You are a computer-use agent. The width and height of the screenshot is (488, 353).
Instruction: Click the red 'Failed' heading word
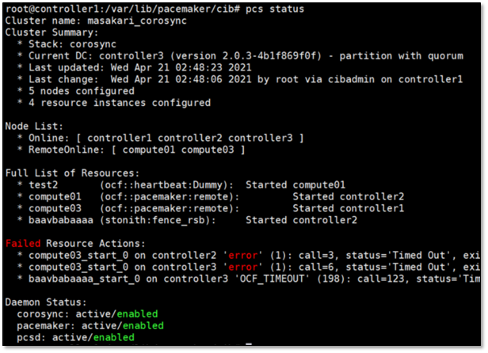23,244
